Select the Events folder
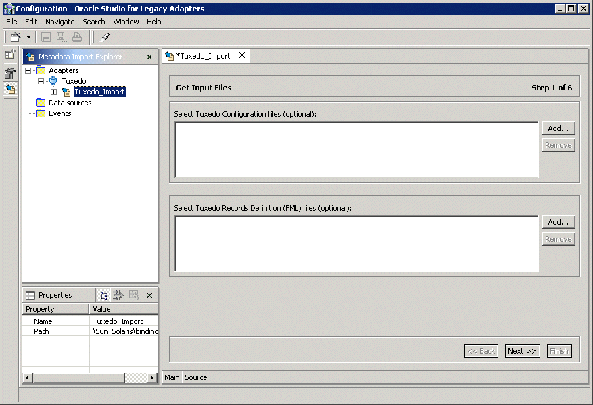 coord(60,113)
